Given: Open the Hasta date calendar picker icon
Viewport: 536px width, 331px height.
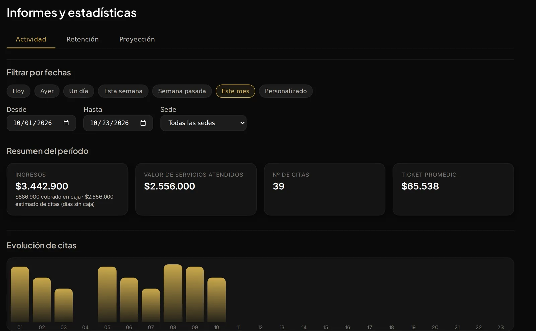Looking at the screenshot, I should coord(143,123).
